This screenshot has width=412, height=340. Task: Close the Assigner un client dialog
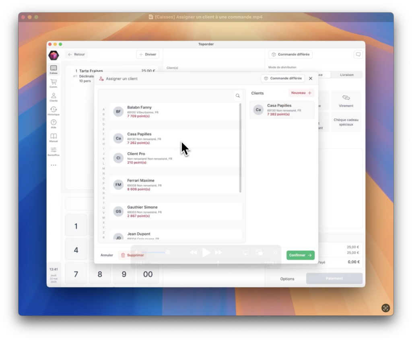coord(311,78)
